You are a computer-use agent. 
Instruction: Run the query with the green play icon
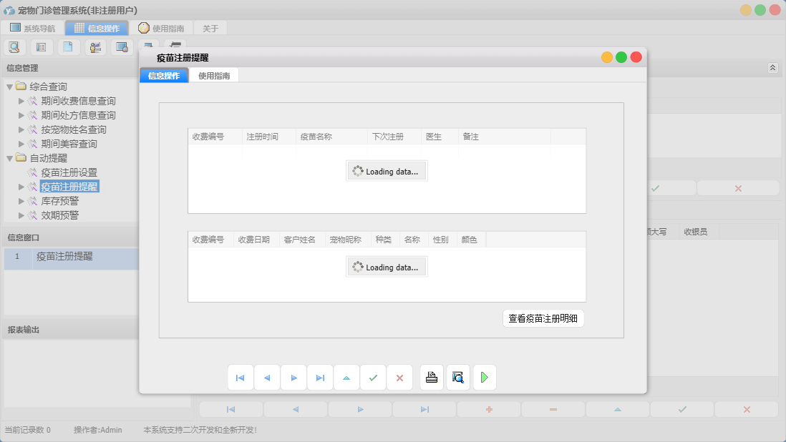point(484,377)
